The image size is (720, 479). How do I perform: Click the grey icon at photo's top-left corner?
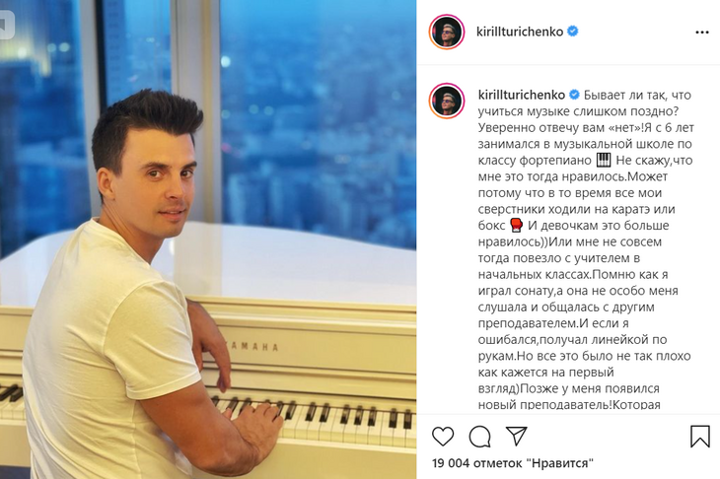pyautogui.click(x=7, y=24)
